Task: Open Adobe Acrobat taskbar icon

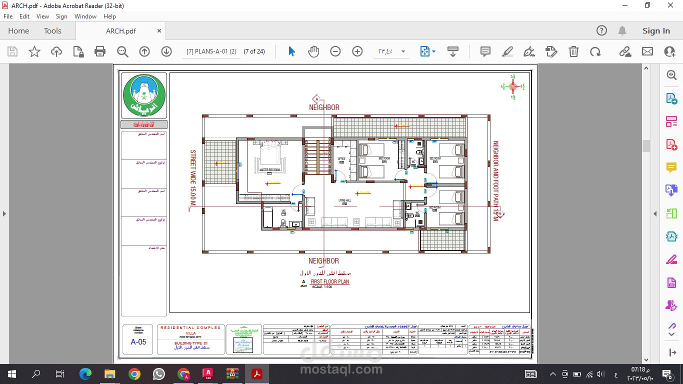Action: (x=256, y=373)
